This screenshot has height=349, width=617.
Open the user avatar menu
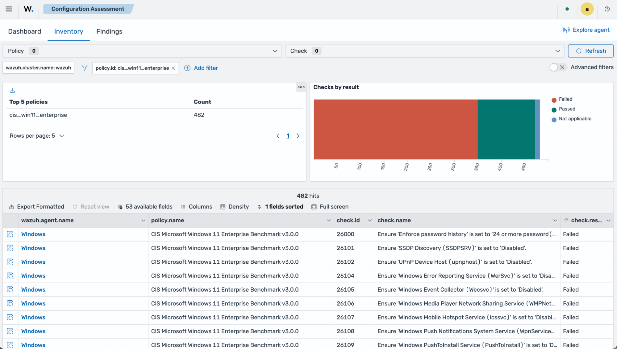[587, 9]
